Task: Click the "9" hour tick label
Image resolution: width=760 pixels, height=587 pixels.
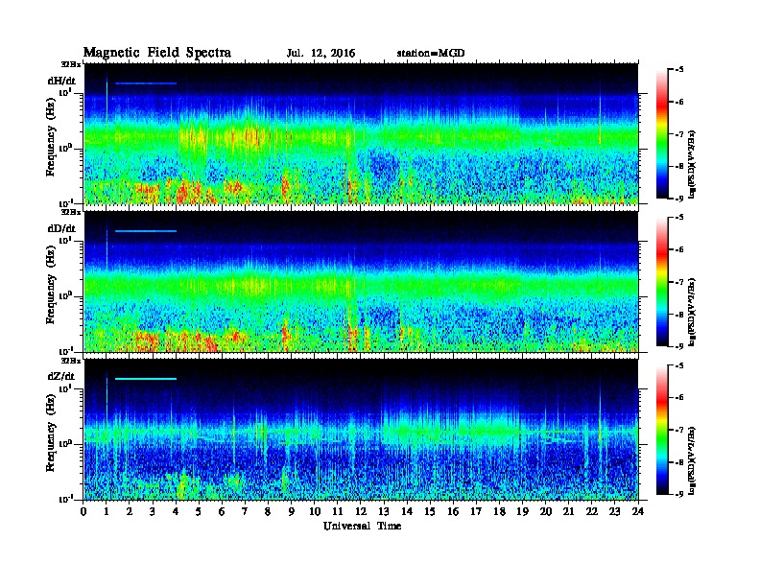Action: tap(292, 512)
